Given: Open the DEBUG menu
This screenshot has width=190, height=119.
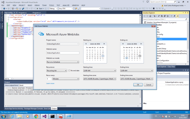Looking at the screenshot, I should pos(37,5).
